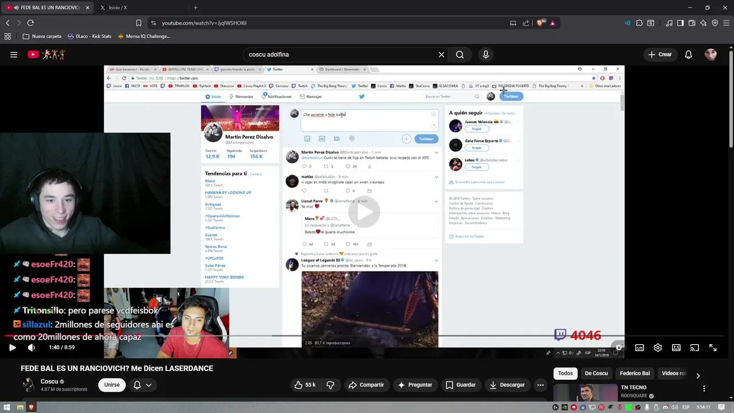Viewport: 734px width, 413px height.
Task: Open File Explorer from taskbar
Action: (x=20, y=407)
